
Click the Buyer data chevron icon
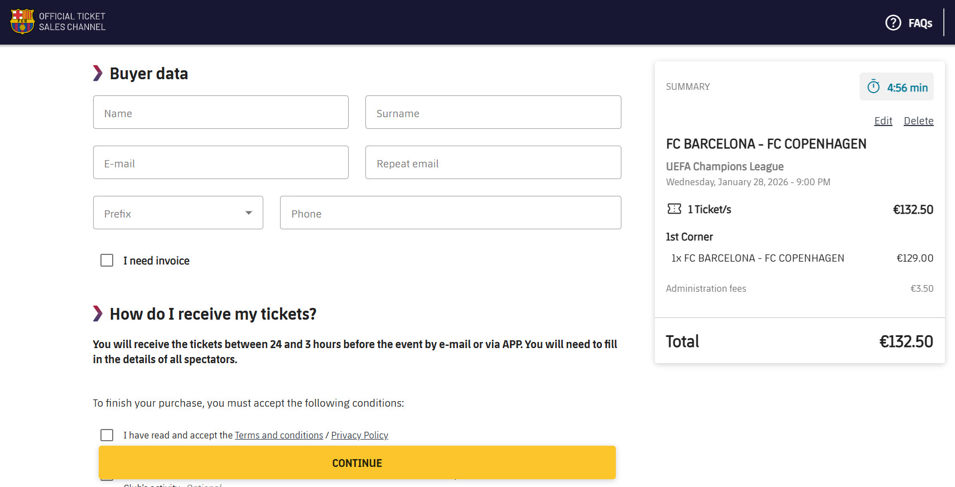pos(98,73)
